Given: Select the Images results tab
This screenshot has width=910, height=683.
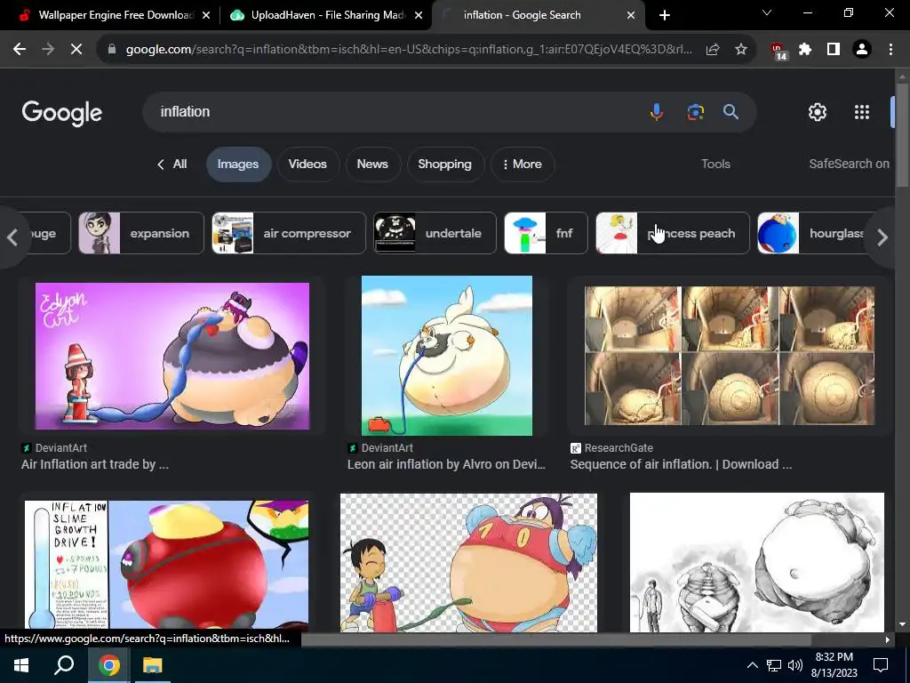Looking at the screenshot, I should 238,165.
